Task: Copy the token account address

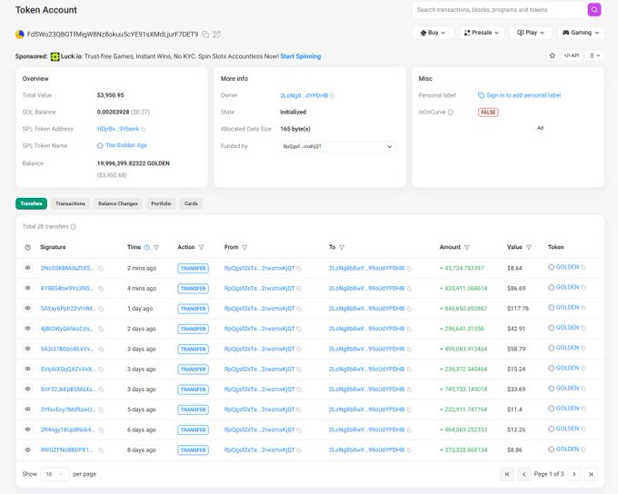Action: tap(205, 35)
